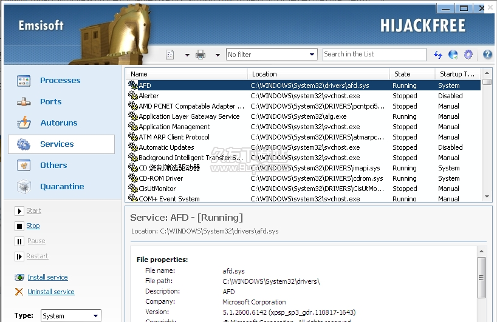Image resolution: width=497 pixels, height=322 pixels.
Task: Click the Restart service link
Action: [x=37, y=257]
